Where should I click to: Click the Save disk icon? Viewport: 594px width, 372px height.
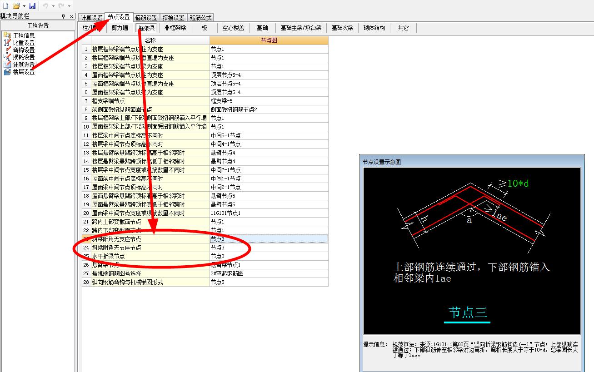[32, 5]
